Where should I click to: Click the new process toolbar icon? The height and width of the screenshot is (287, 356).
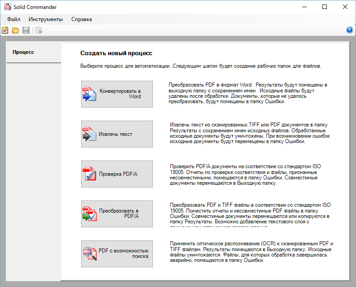coord(5,30)
